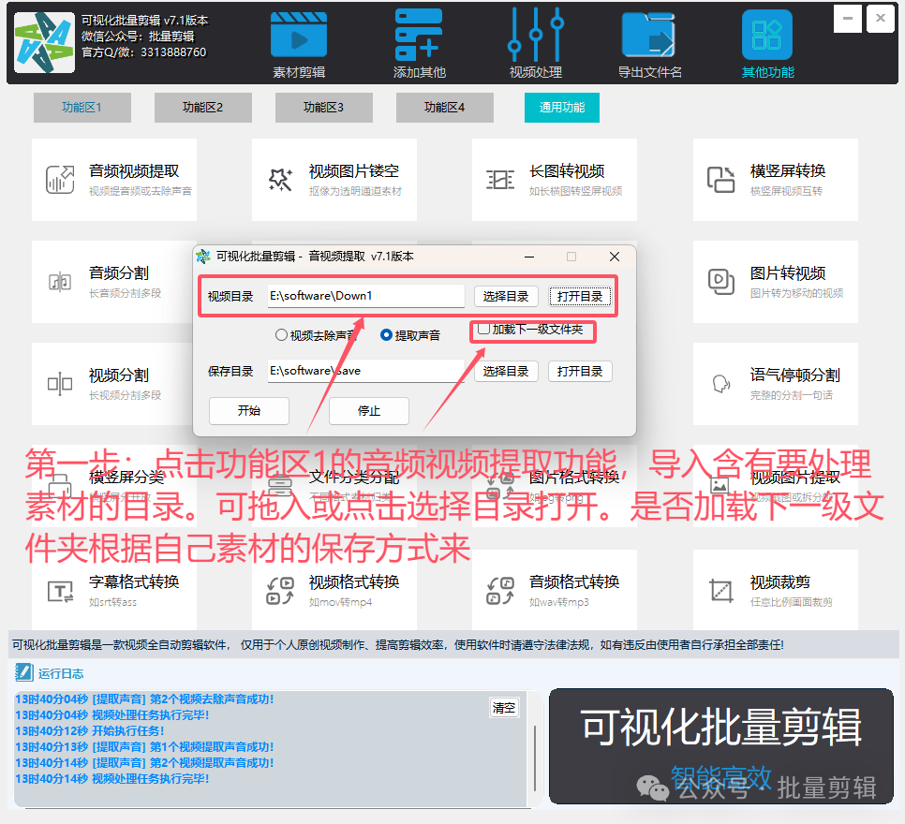
Task: Open the 字幕格式转换 function title
Action: coord(134,581)
